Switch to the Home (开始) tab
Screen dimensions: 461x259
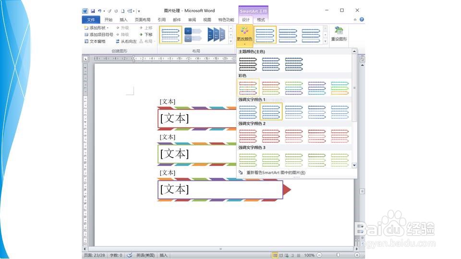click(109, 20)
